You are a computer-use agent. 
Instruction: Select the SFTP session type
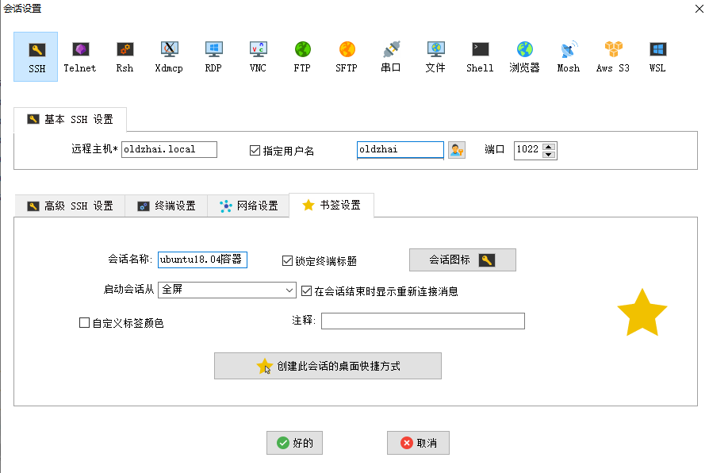[346, 56]
